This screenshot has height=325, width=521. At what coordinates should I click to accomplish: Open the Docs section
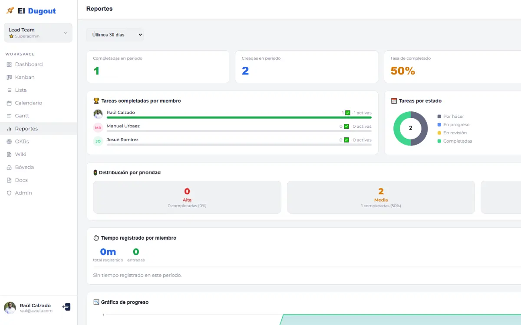point(21,180)
